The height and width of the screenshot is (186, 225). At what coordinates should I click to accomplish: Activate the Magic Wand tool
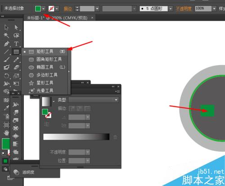(x=6, y=35)
